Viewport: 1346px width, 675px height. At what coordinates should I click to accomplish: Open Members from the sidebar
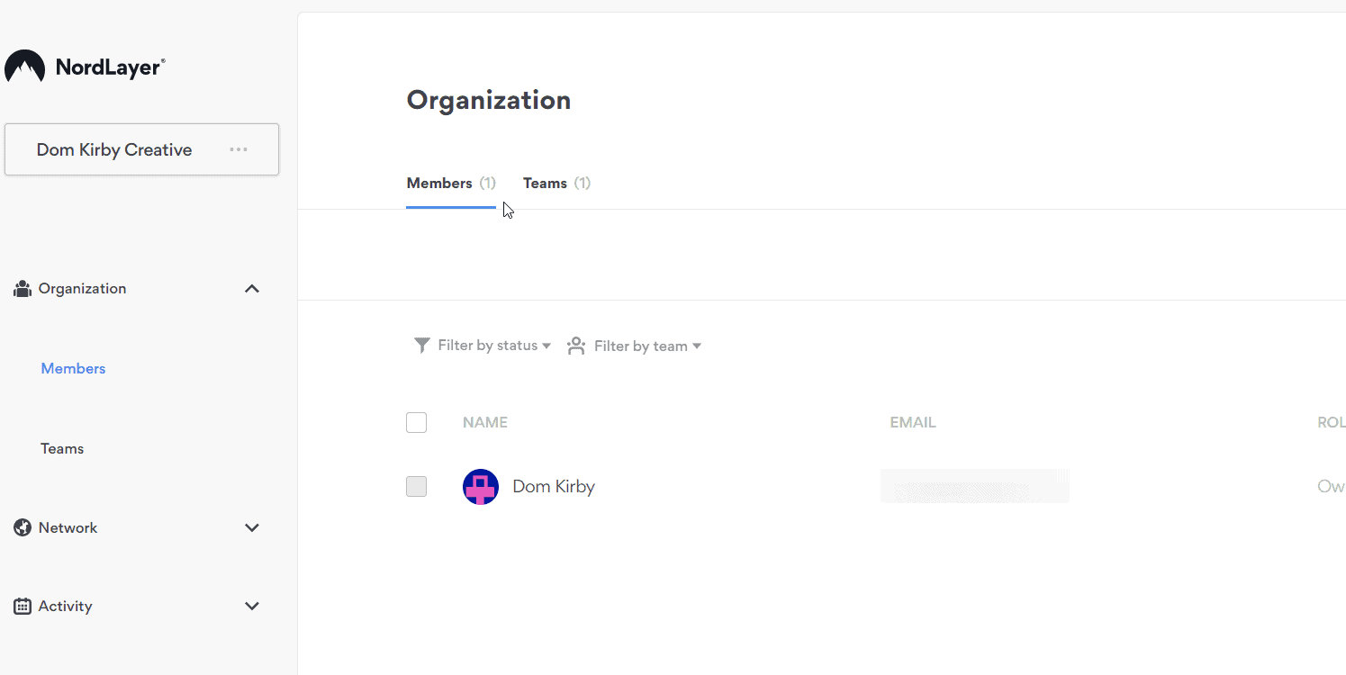pyautogui.click(x=73, y=368)
